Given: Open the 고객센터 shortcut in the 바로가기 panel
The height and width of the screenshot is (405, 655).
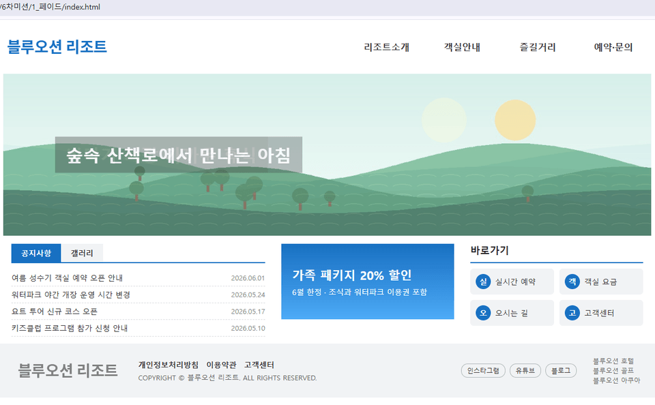Looking at the screenshot, I should coord(601,313).
